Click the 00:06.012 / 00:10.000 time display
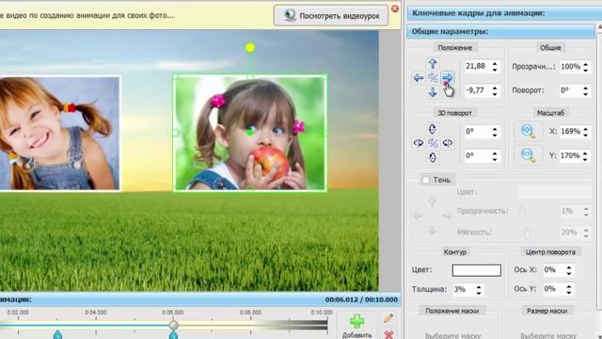The image size is (602, 339). (x=361, y=299)
